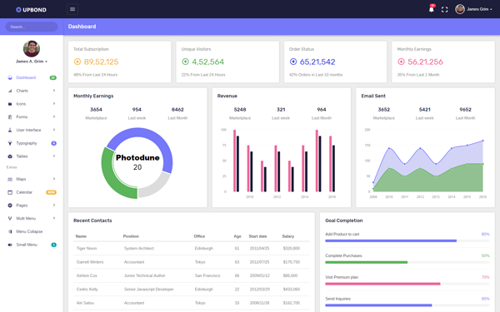Click the NEW badge next to Calendar
The height and width of the screenshot is (312, 500).
52,192
